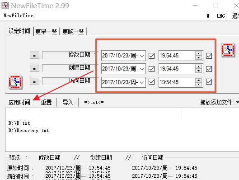Toggle the 创建日期 time checkbox

click(x=209, y=69)
